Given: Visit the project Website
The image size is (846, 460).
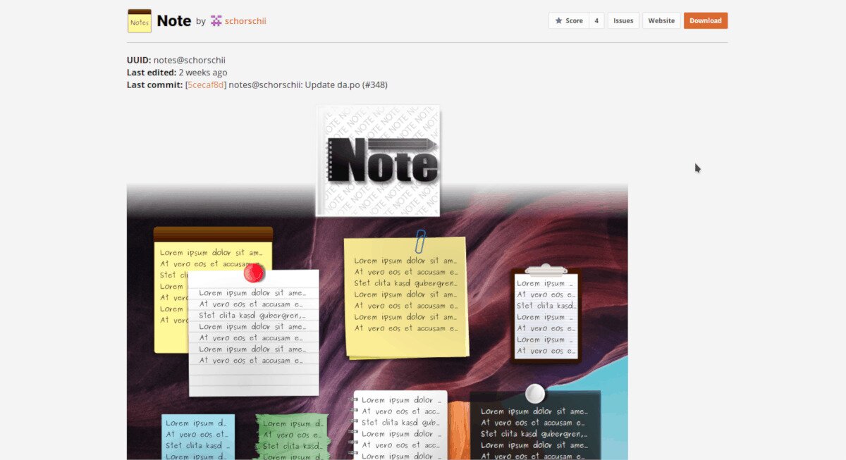Looking at the screenshot, I should (x=661, y=20).
